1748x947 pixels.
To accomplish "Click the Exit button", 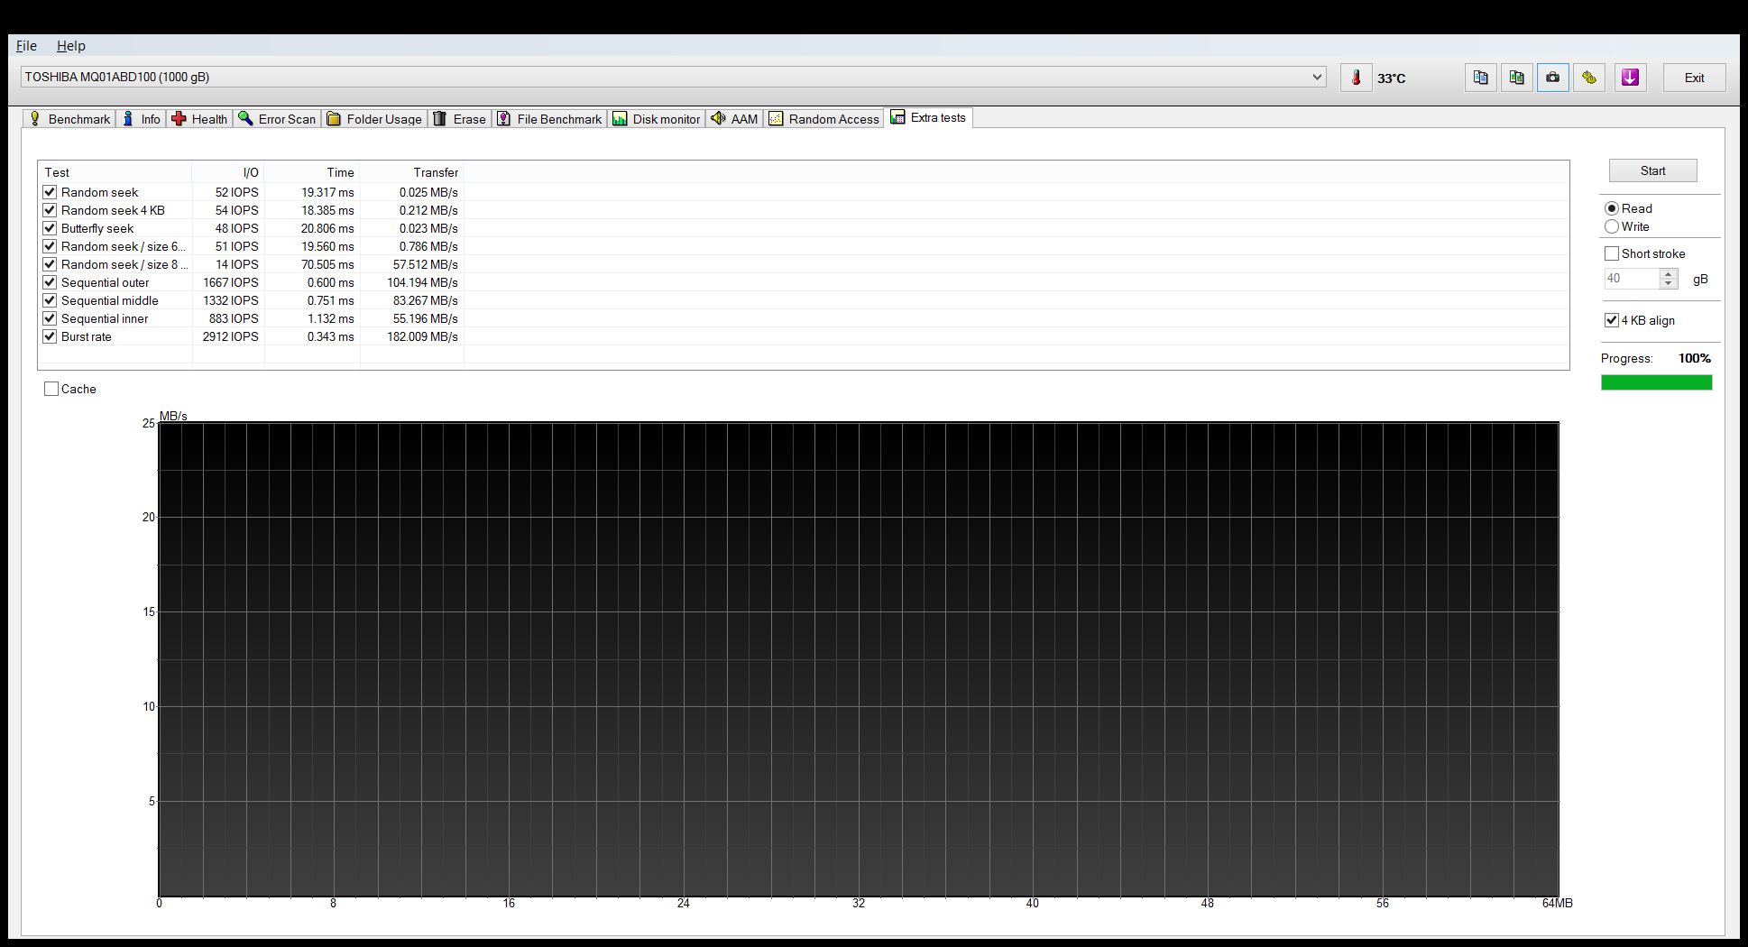I will [1694, 78].
